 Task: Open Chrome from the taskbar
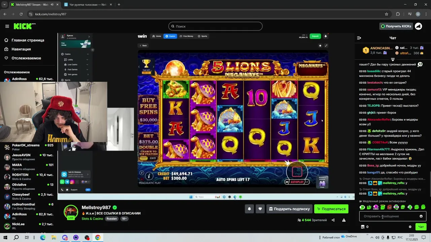click(98, 238)
